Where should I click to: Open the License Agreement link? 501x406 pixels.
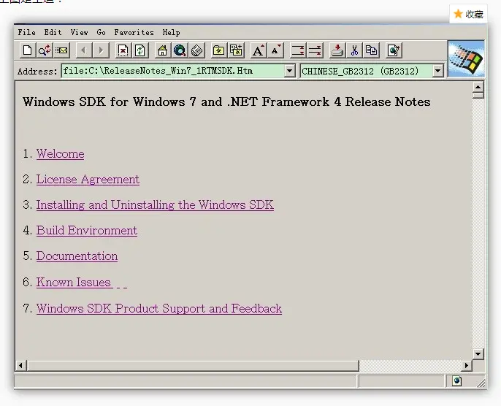(88, 180)
